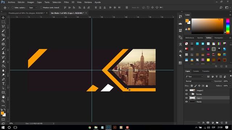Select the Dodge tool
Image resolution: width=232 pixels, height=130 pixels.
3,75
